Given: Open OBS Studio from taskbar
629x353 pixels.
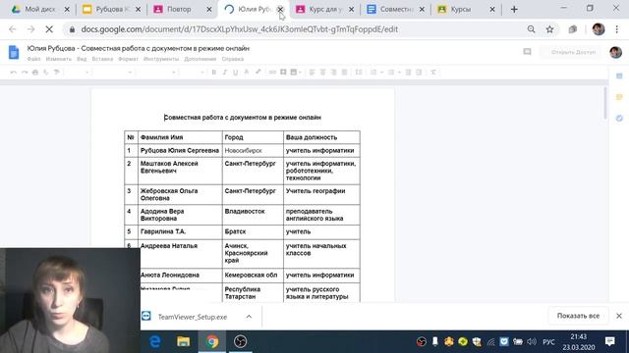Looking at the screenshot, I should pos(240,342).
